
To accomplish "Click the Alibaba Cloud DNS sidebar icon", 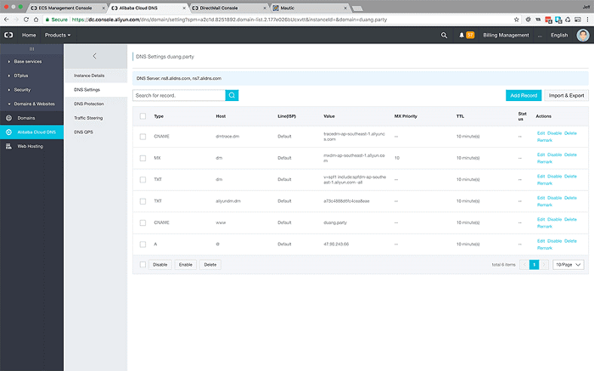I will (8, 132).
